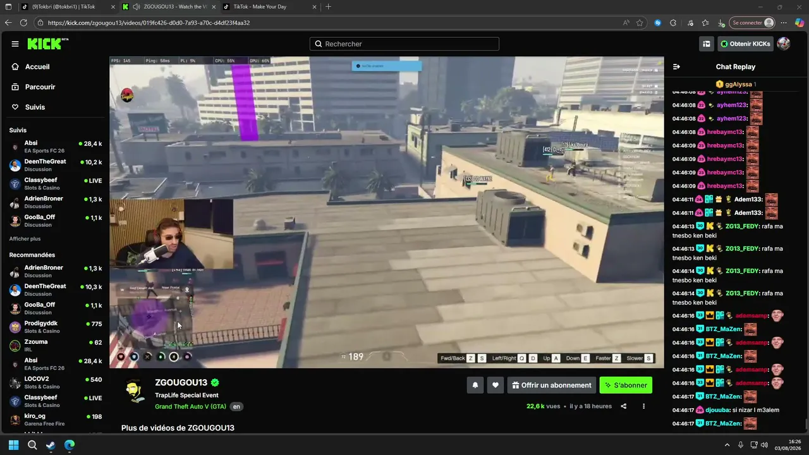
Task: Launch Steam from the taskbar
Action: [x=51, y=445]
